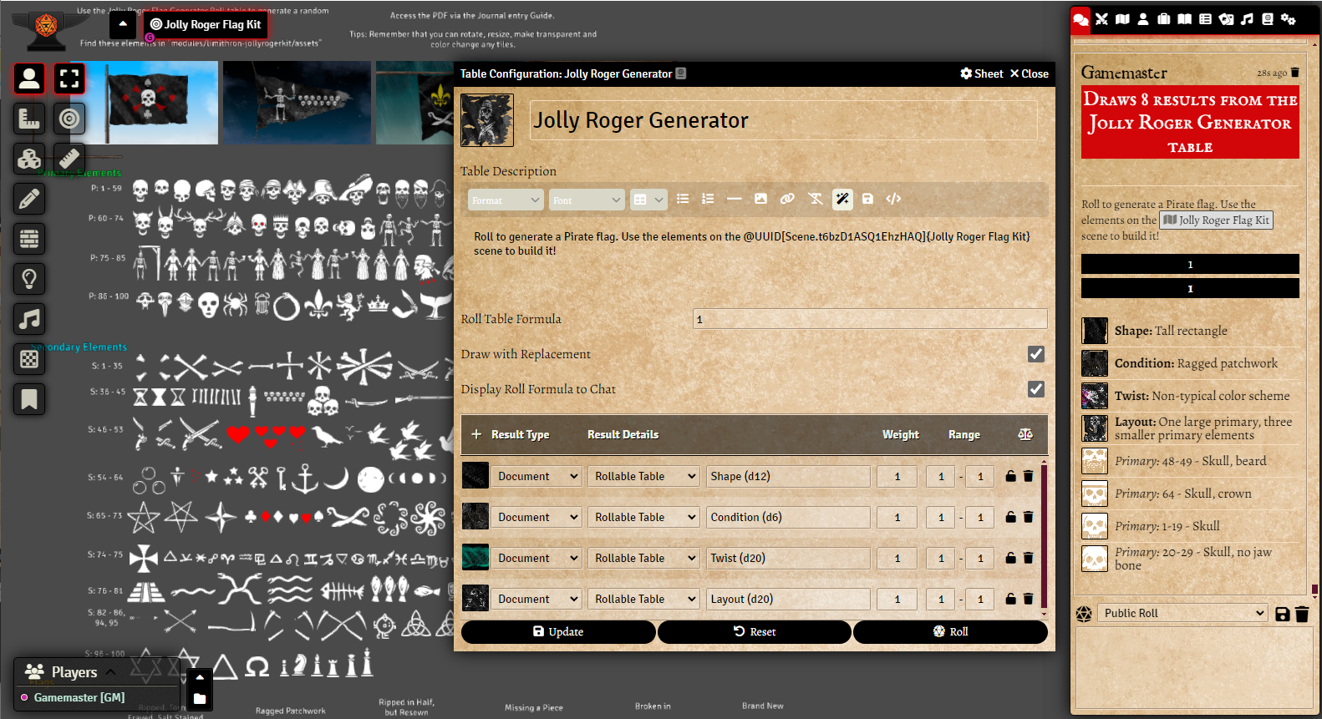Select the Walls control tool
The height and width of the screenshot is (719, 1322).
point(29,239)
